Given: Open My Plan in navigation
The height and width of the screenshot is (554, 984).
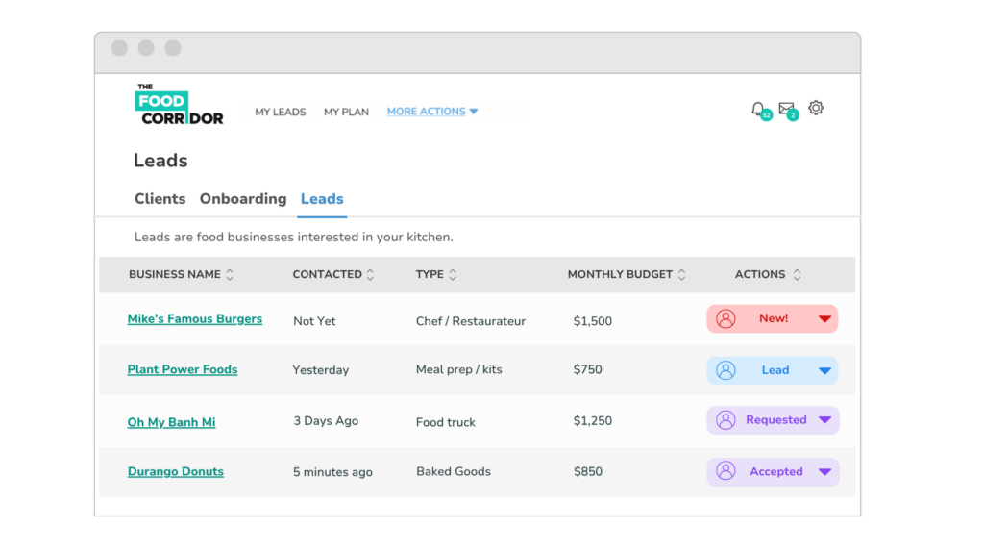Looking at the screenshot, I should click(x=346, y=112).
